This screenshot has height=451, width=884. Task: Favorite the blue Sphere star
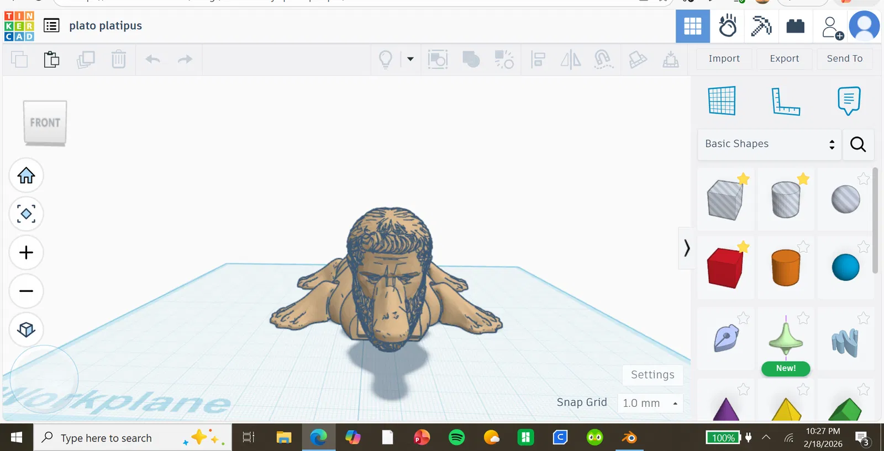(x=864, y=247)
